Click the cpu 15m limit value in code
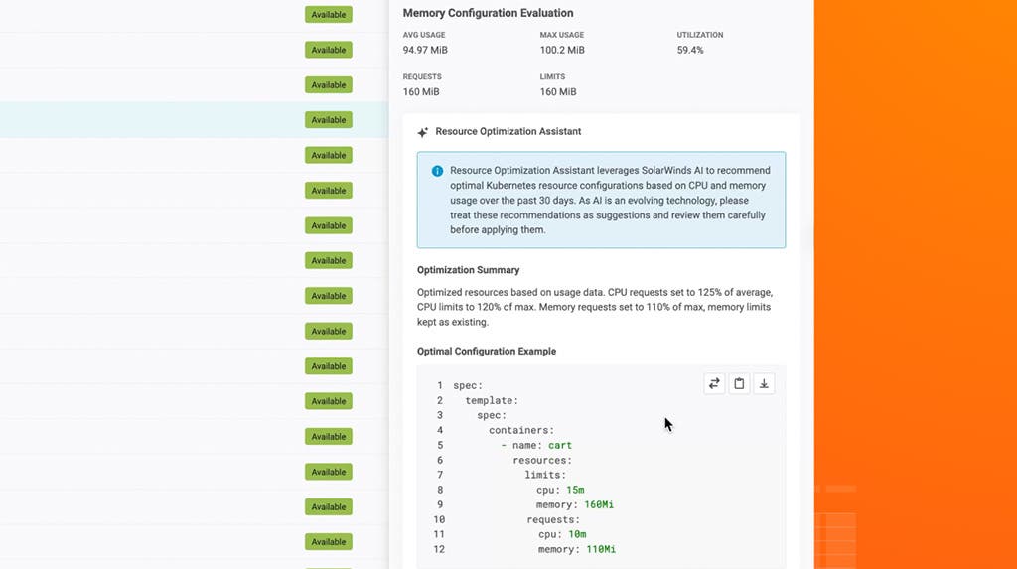 pos(575,490)
